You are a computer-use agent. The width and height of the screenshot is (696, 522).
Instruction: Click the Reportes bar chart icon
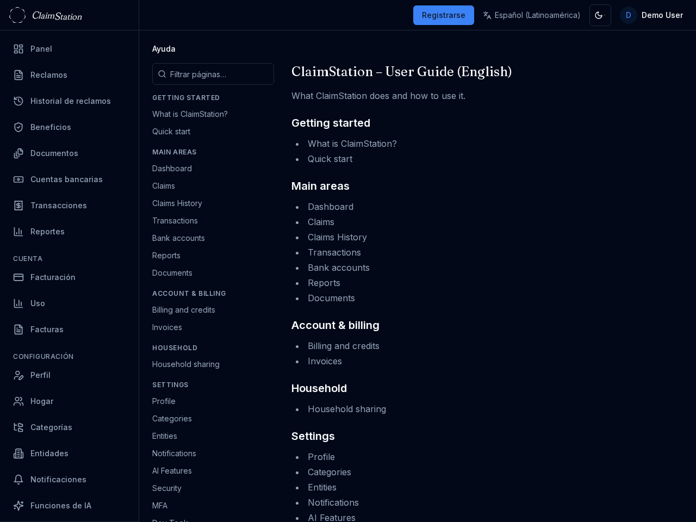(18, 232)
